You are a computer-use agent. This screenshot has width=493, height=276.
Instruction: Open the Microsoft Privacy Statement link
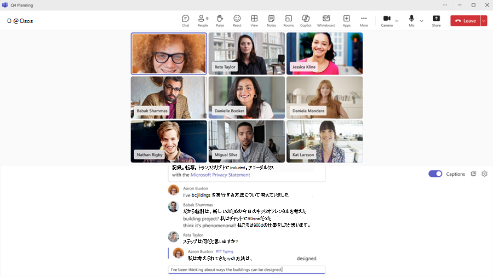click(x=220, y=175)
